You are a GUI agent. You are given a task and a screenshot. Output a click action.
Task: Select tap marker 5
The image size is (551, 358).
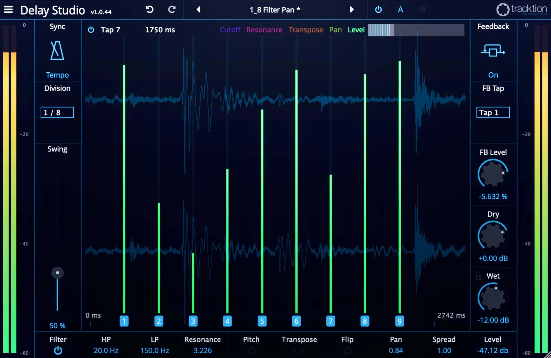[x=262, y=321]
